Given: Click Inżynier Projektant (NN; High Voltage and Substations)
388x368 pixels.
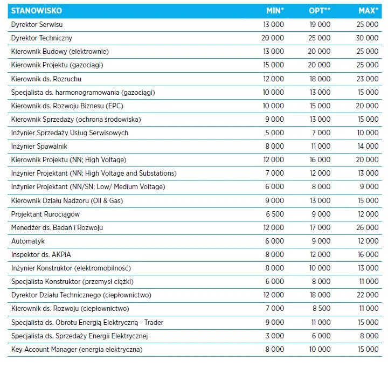Looking at the screenshot, I should point(94,173).
